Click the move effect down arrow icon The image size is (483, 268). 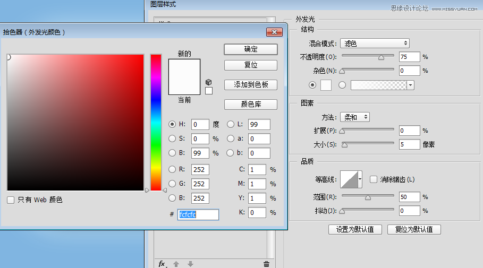[190, 264]
